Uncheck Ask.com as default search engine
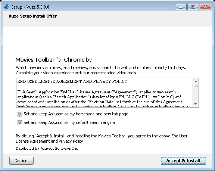The width and height of the screenshot is (215, 171). click(x=20, y=122)
